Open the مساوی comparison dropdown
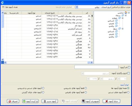 [83, 73]
